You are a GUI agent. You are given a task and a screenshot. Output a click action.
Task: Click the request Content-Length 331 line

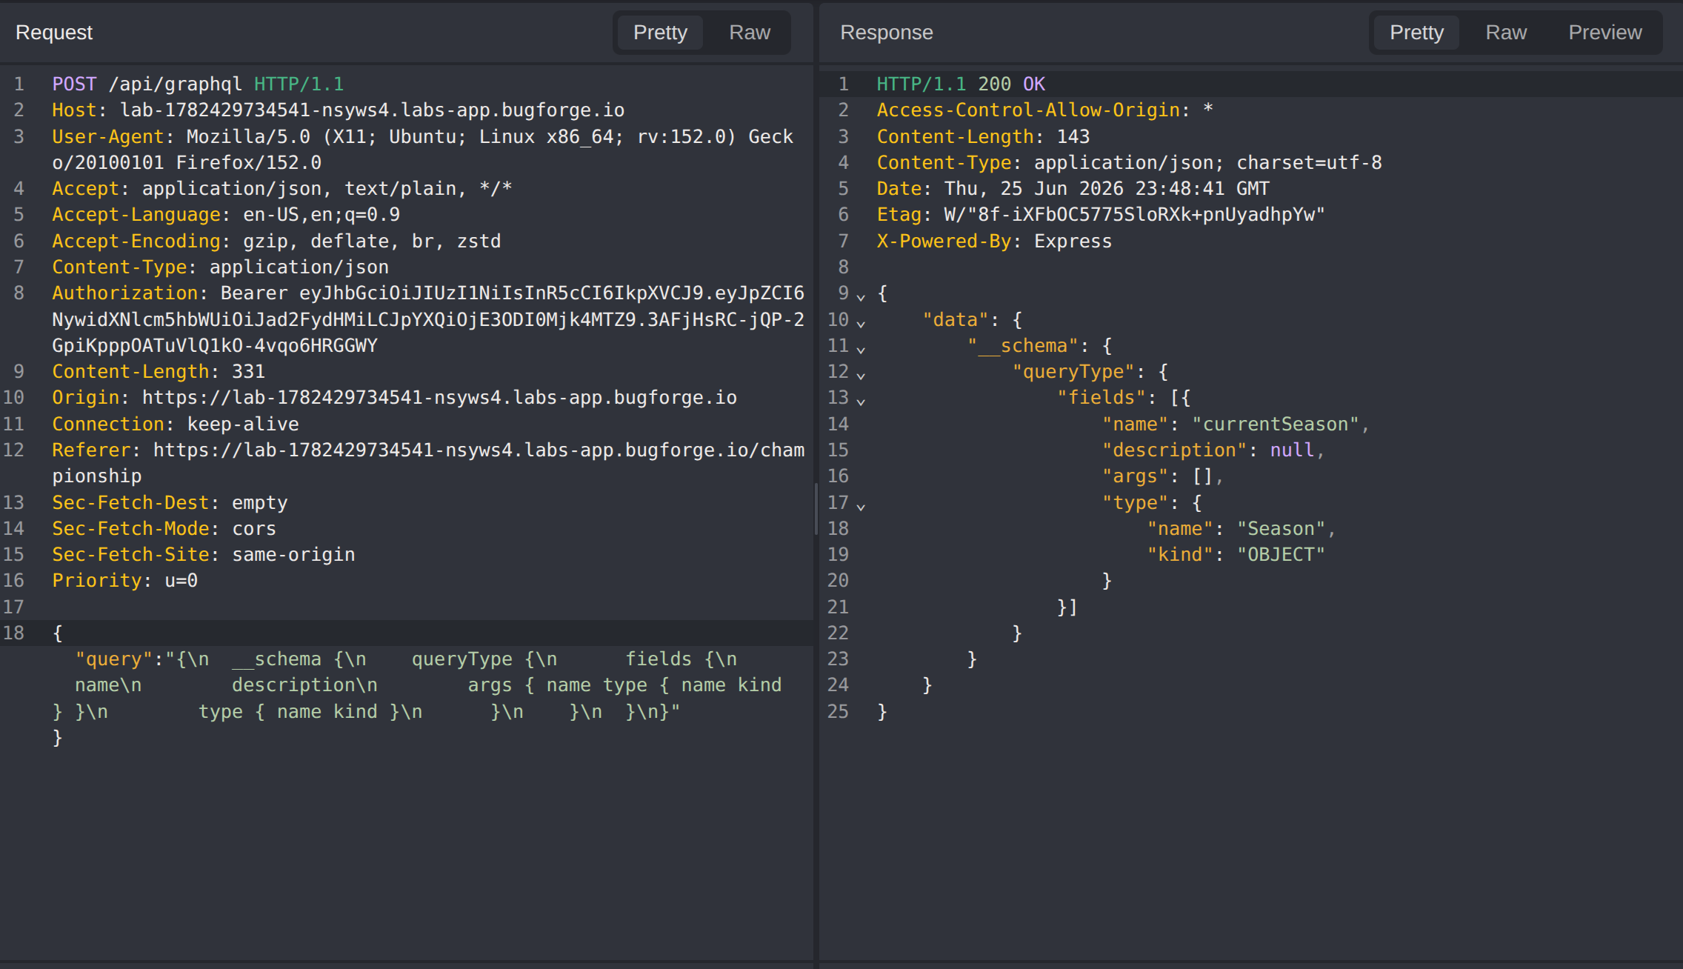(x=159, y=372)
